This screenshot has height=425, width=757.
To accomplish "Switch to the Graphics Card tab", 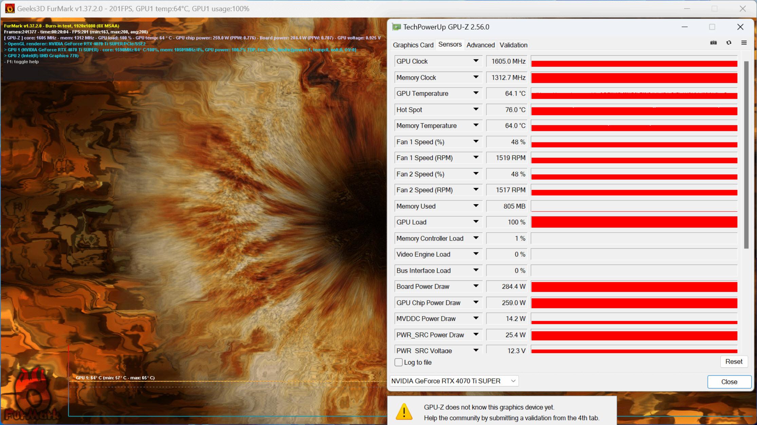I will (x=414, y=45).
